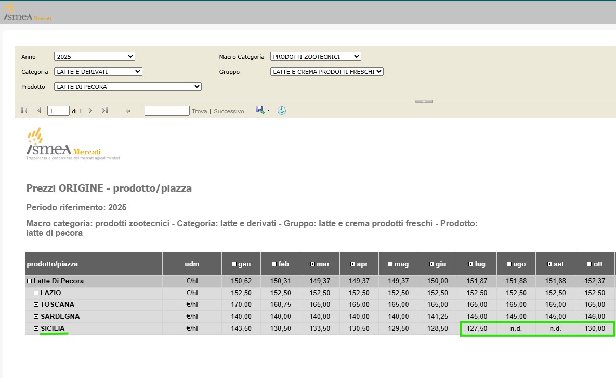Click the Trova link
Screen dimensions: 616x378
click(199, 111)
